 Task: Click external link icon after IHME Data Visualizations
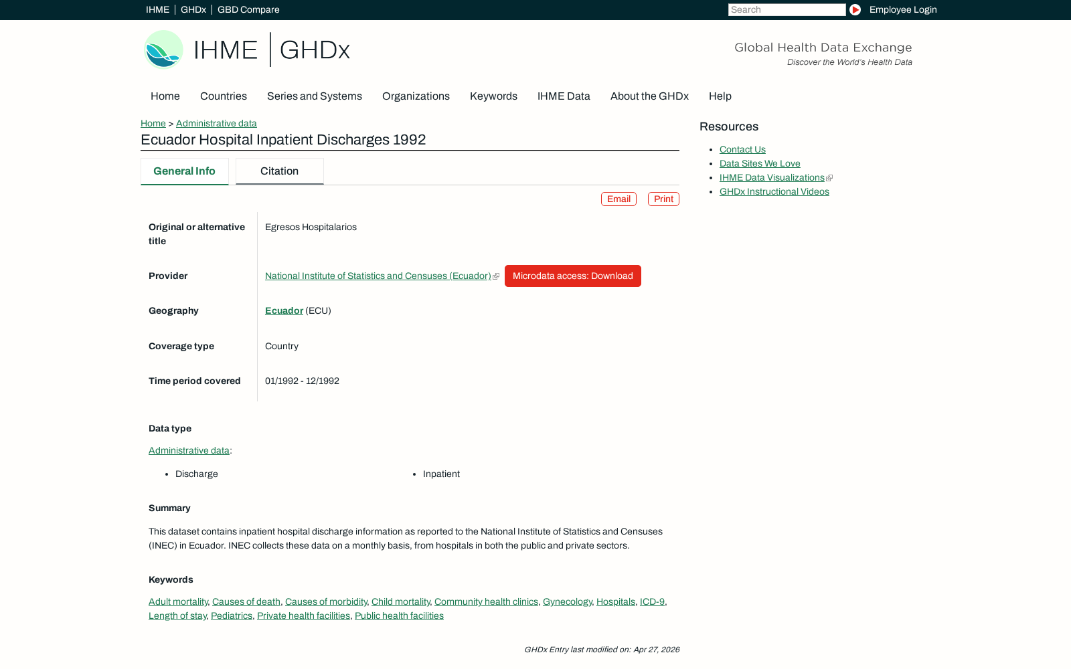click(829, 178)
